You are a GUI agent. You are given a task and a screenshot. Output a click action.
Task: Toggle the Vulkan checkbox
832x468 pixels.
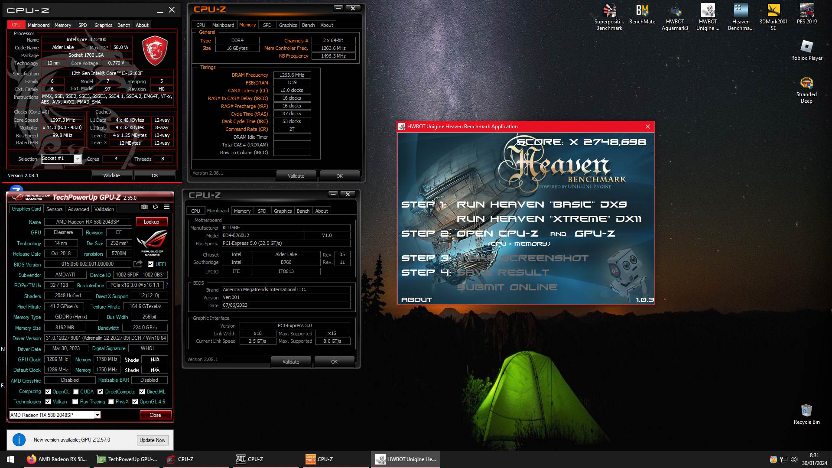pyautogui.click(x=48, y=402)
